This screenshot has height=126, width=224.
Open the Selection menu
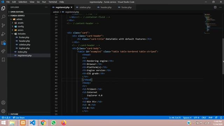coord(23,2)
